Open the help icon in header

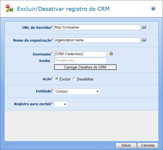tap(153, 9)
